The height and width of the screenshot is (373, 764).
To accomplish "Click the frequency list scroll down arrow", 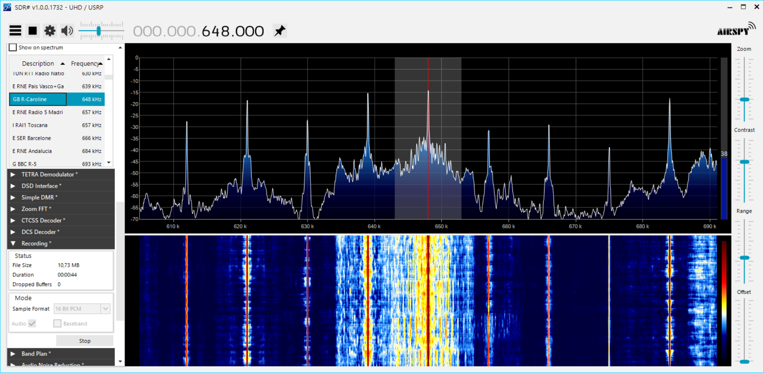I will [109, 163].
